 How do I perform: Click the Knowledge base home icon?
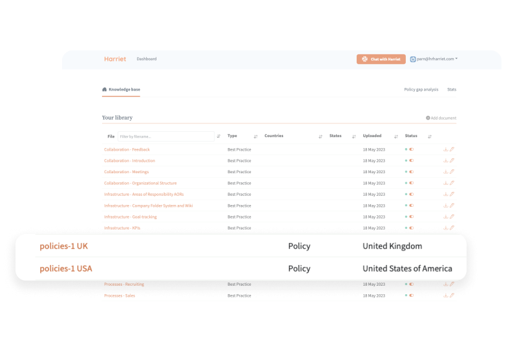pos(105,89)
